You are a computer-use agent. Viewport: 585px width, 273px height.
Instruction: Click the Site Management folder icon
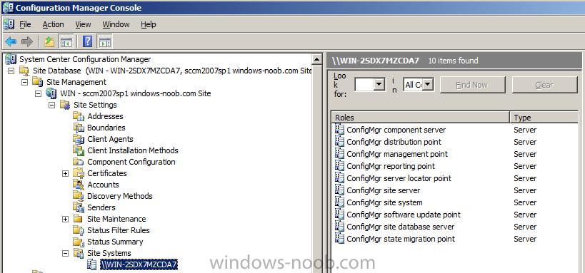pos(37,82)
